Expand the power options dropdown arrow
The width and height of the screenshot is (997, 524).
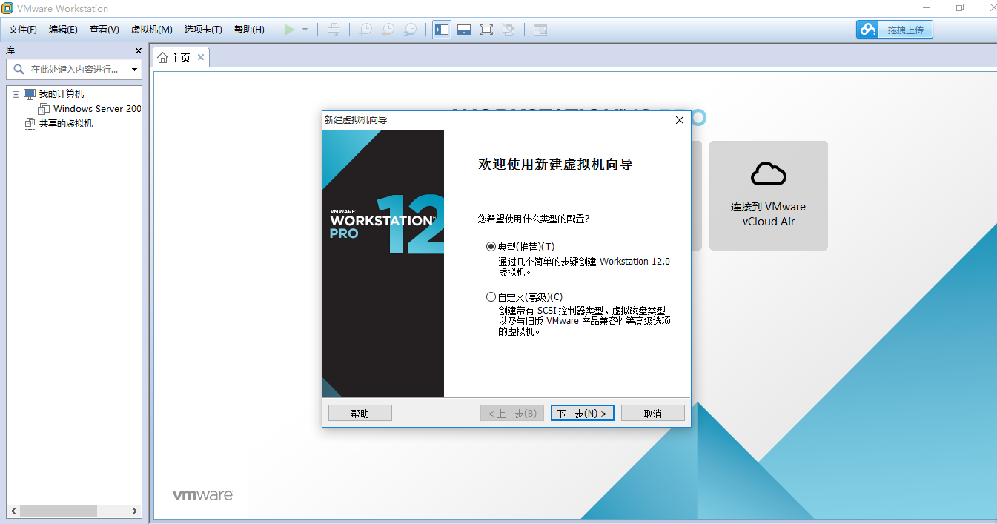pyautogui.click(x=305, y=30)
